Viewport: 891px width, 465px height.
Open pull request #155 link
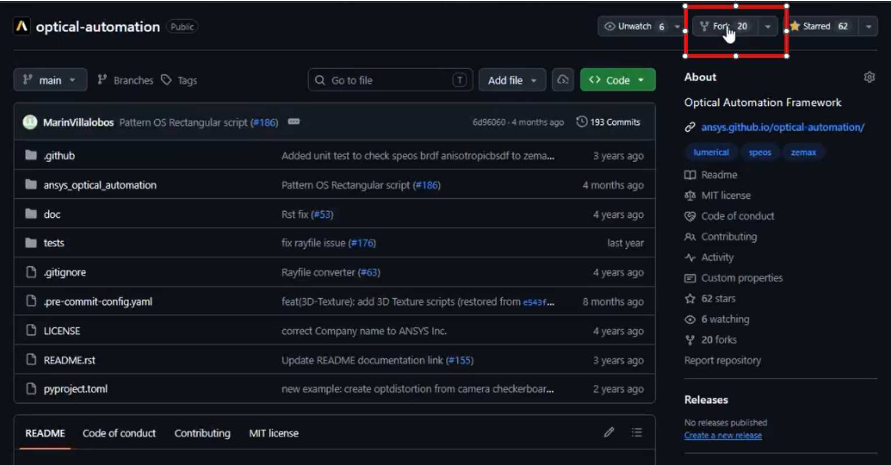click(459, 360)
